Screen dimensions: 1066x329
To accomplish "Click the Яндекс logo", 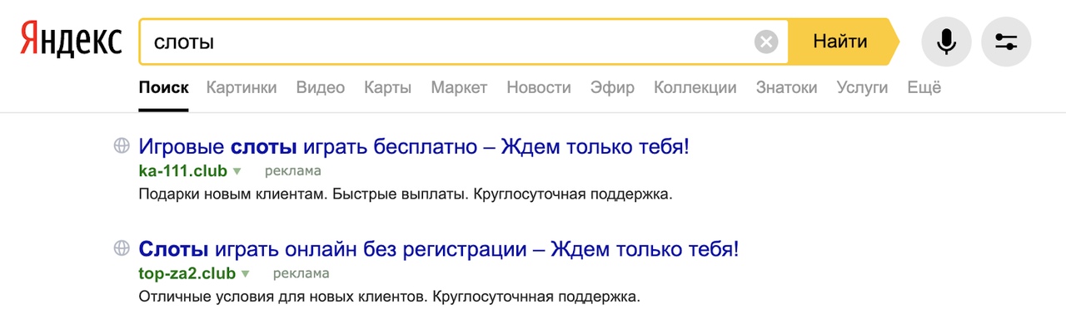I will coord(71,41).
